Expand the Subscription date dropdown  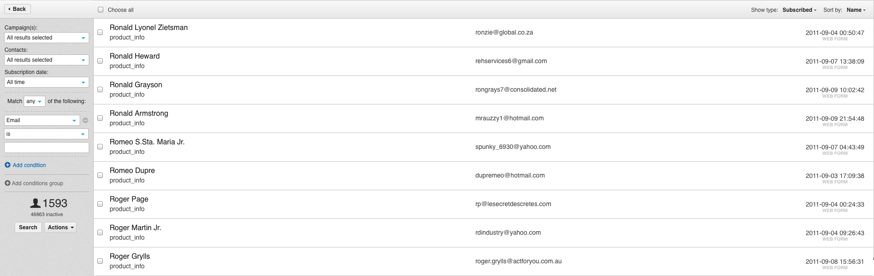click(x=46, y=82)
